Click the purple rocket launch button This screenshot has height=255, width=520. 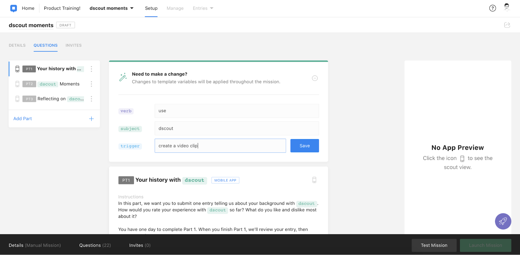[503, 221]
